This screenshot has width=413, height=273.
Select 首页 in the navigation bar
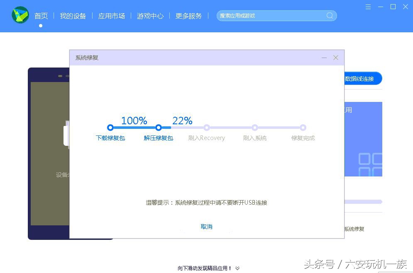coord(41,16)
